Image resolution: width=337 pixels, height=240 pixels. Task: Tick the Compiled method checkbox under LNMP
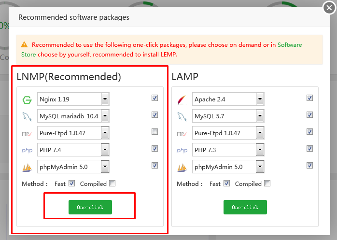pos(112,184)
